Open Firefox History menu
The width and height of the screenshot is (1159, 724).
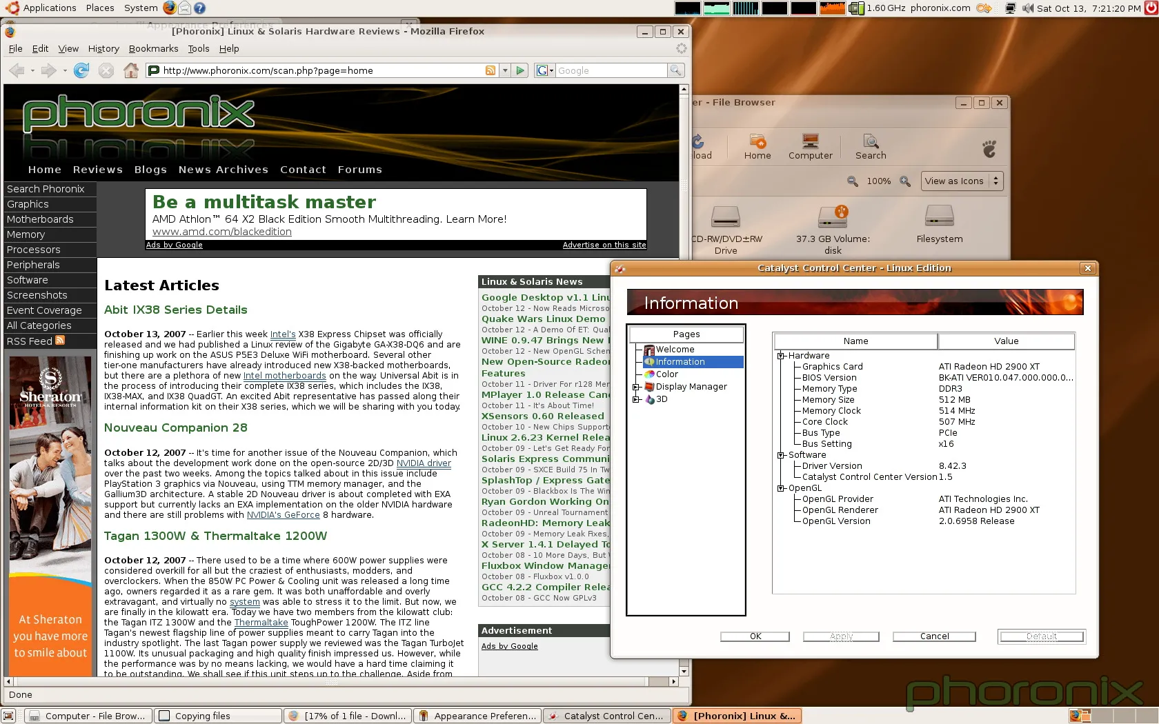coord(103,49)
